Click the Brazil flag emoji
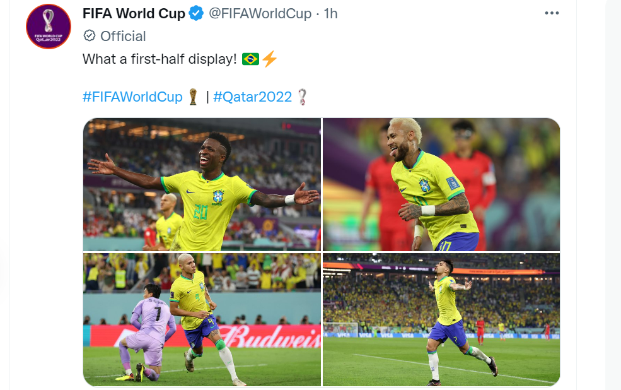This screenshot has width=621, height=390. click(x=250, y=59)
